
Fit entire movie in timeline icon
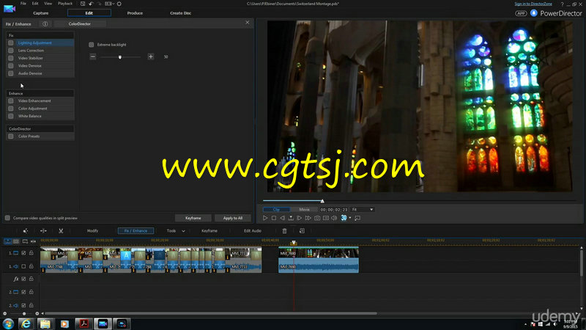coord(33,241)
